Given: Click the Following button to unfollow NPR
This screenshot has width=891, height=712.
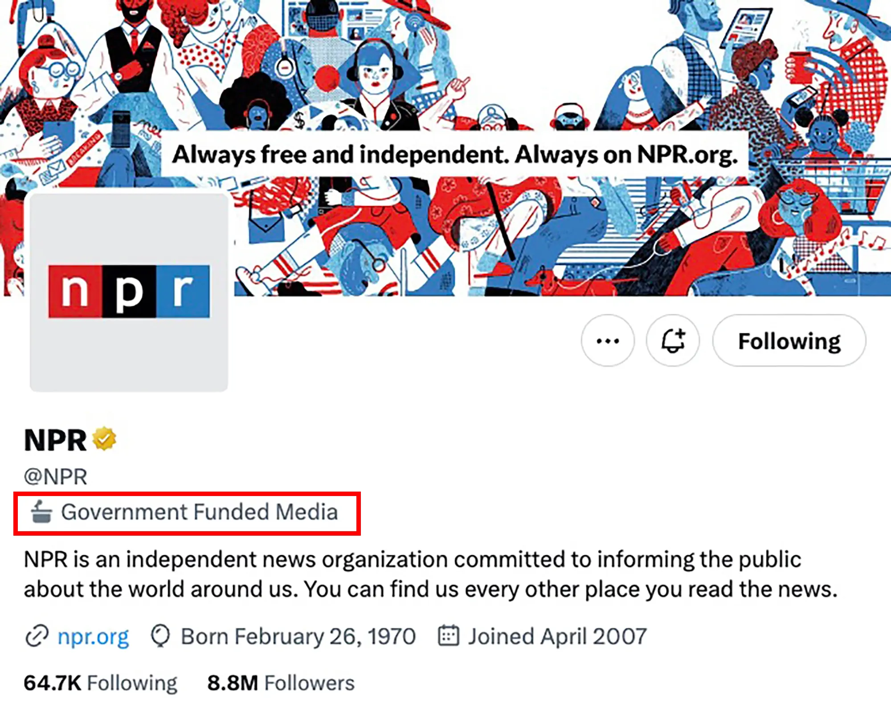Looking at the screenshot, I should [x=789, y=341].
